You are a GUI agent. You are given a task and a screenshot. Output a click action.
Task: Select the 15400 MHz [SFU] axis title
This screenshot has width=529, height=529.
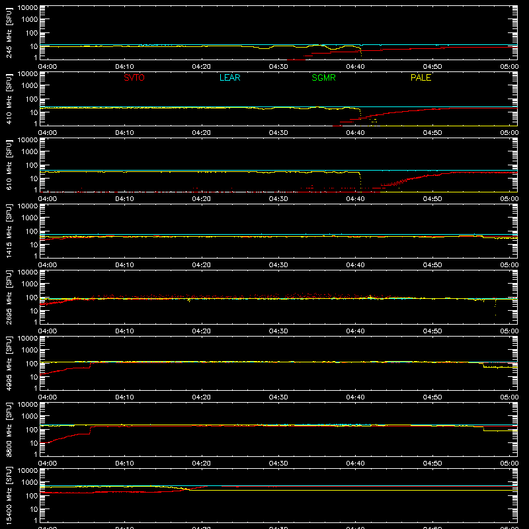(9, 495)
